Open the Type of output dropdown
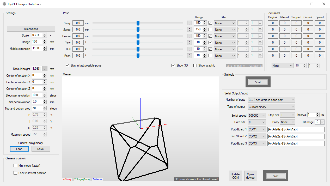Screen dimensions: 330x186 271,107
